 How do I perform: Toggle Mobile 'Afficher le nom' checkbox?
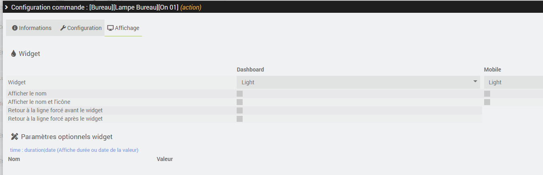tap(487, 93)
